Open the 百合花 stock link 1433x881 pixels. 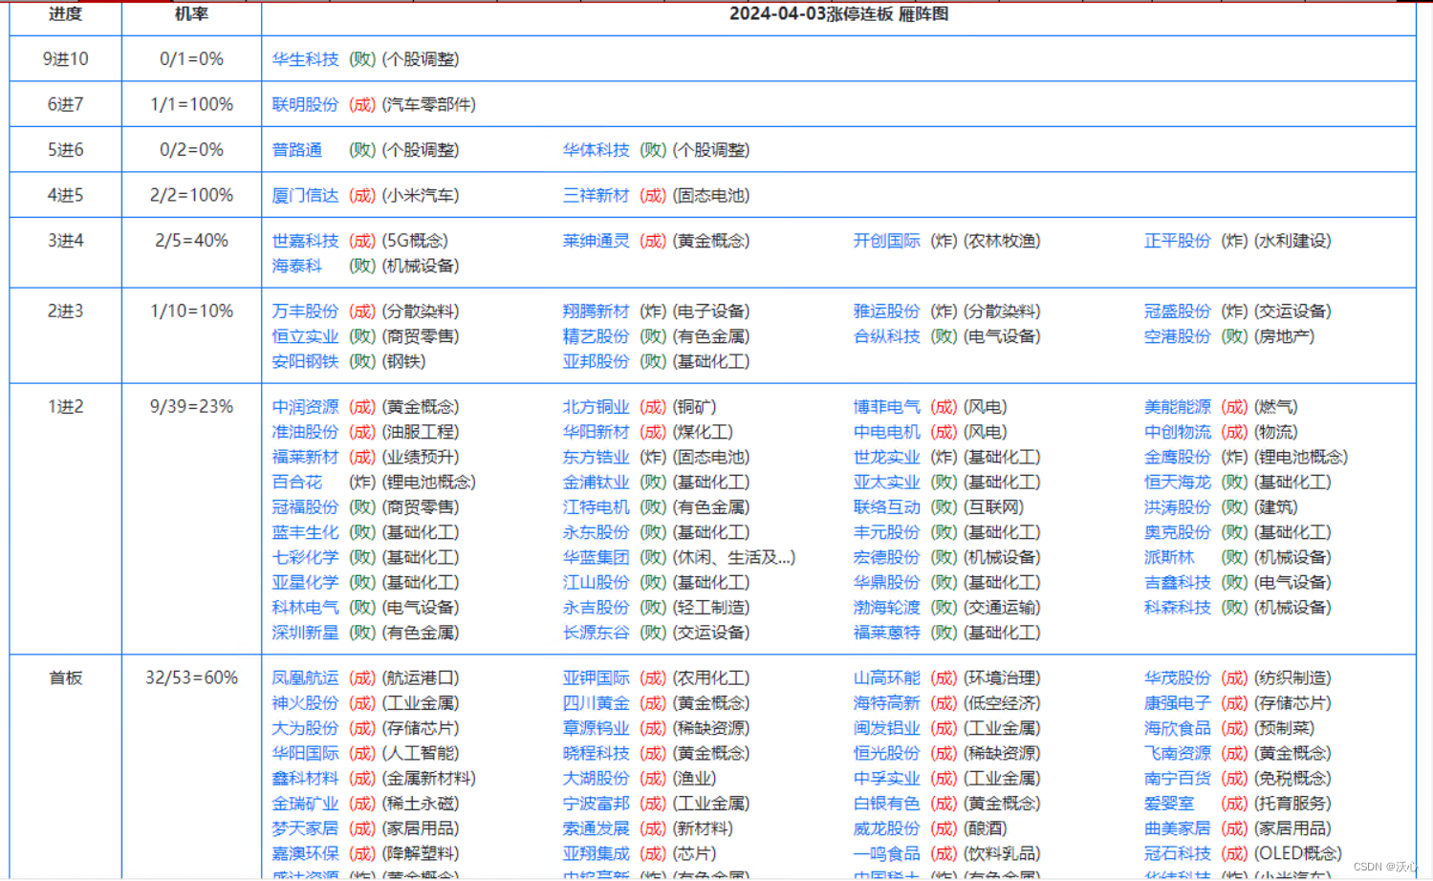click(297, 483)
